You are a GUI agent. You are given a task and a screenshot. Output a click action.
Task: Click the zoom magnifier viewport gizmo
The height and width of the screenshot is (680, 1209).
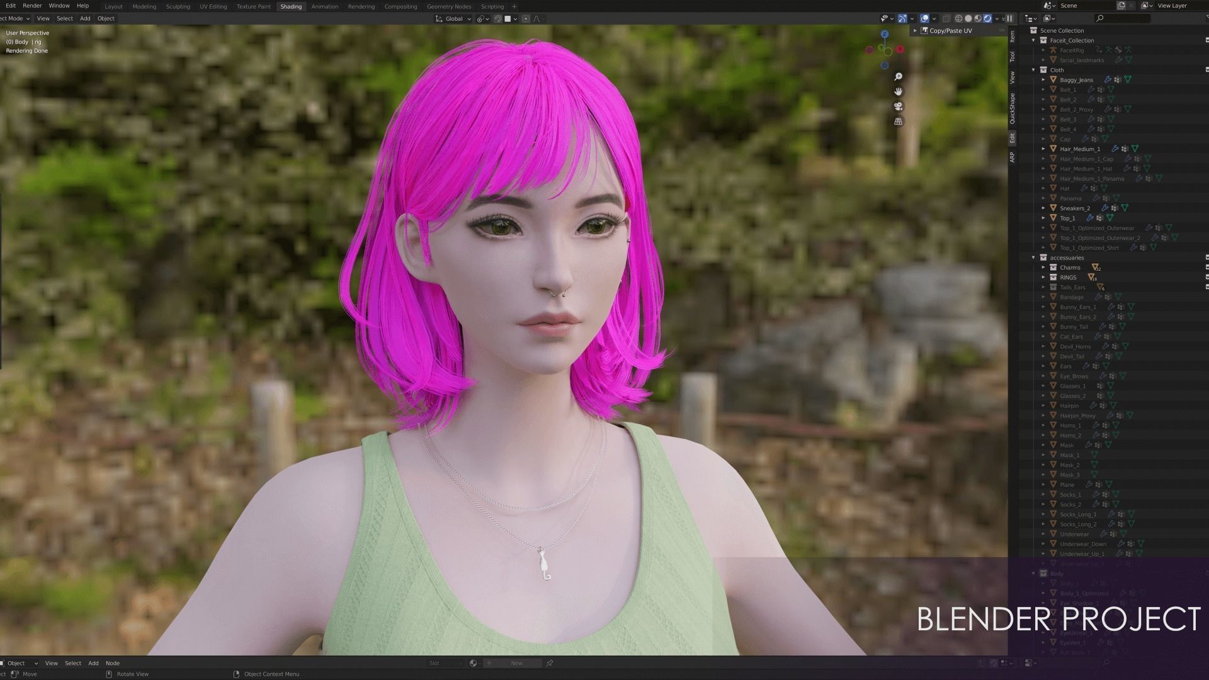(x=898, y=76)
